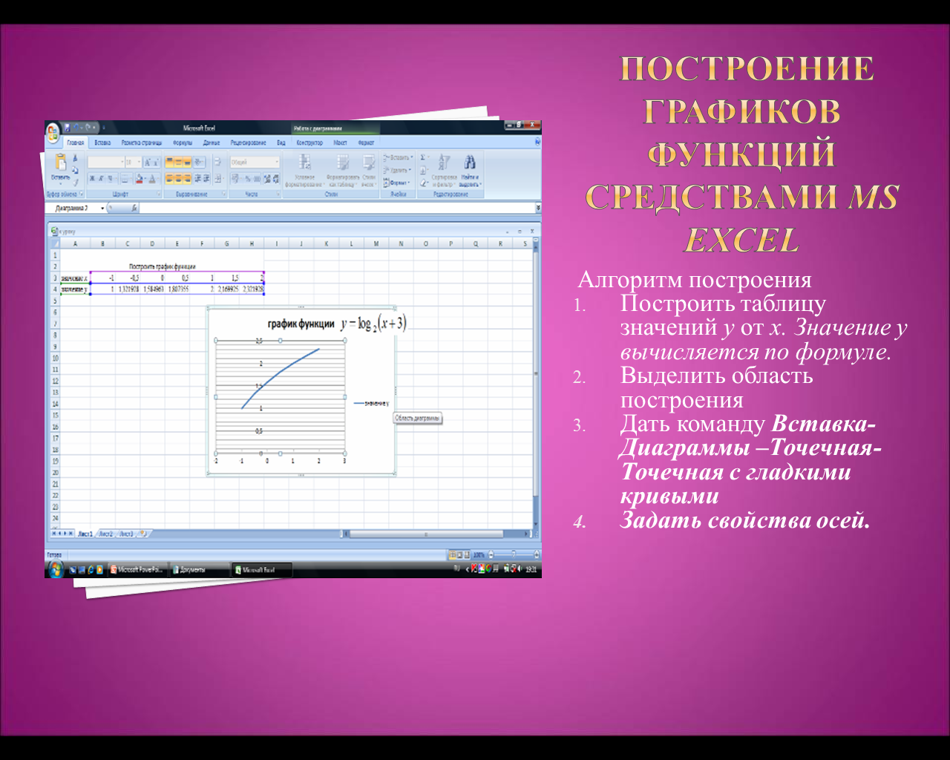This screenshot has width=950, height=760.
Task: Open the number format dropdown (Общий)
Action: coord(277,162)
